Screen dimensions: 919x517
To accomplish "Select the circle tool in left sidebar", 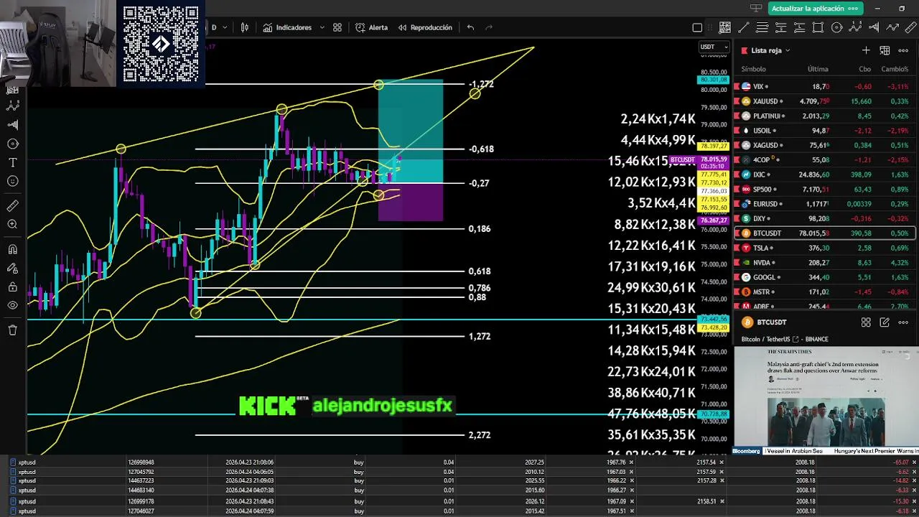I will pyautogui.click(x=12, y=144).
